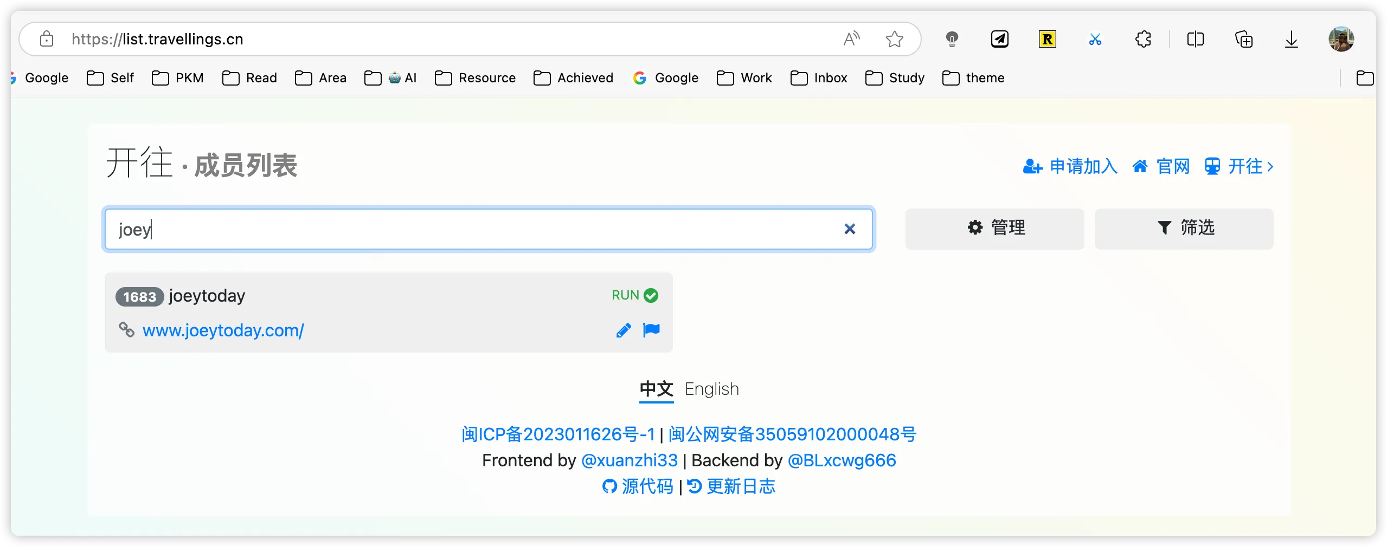The image size is (1387, 547).
Task: Click the chain link icon next to www.joeytoday.com
Action: point(126,330)
